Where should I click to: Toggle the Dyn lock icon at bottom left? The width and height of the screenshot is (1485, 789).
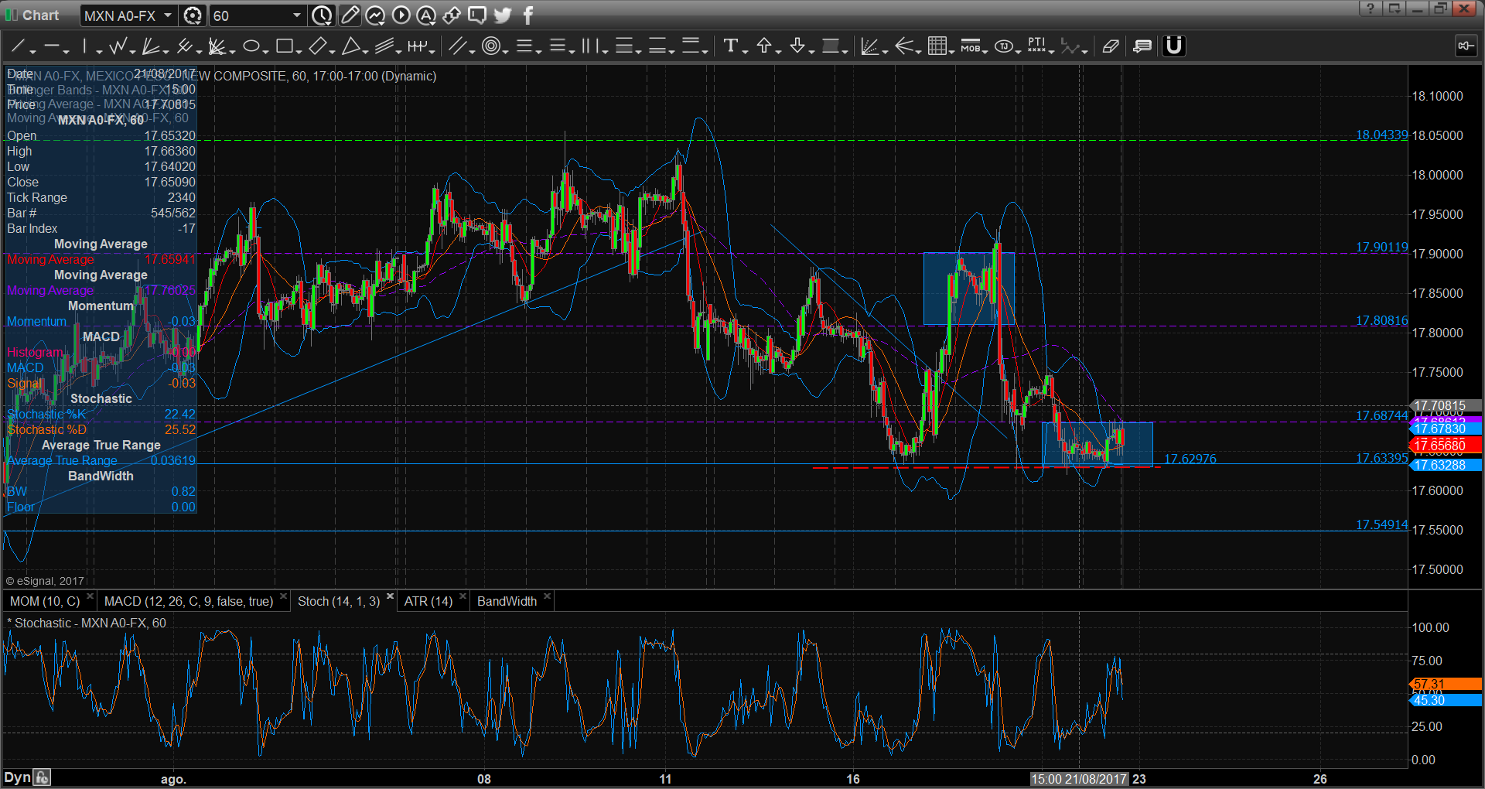click(x=42, y=777)
